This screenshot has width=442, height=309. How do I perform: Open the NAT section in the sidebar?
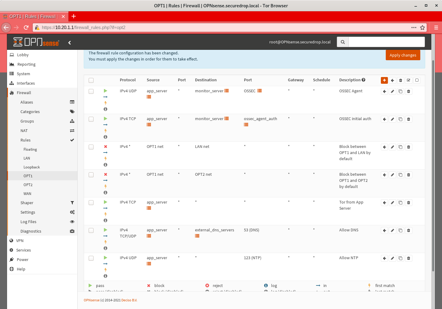(x=24, y=131)
